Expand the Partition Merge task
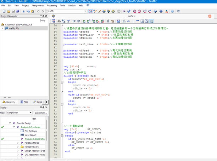217x161 pixels. click(x=18, y=143)
